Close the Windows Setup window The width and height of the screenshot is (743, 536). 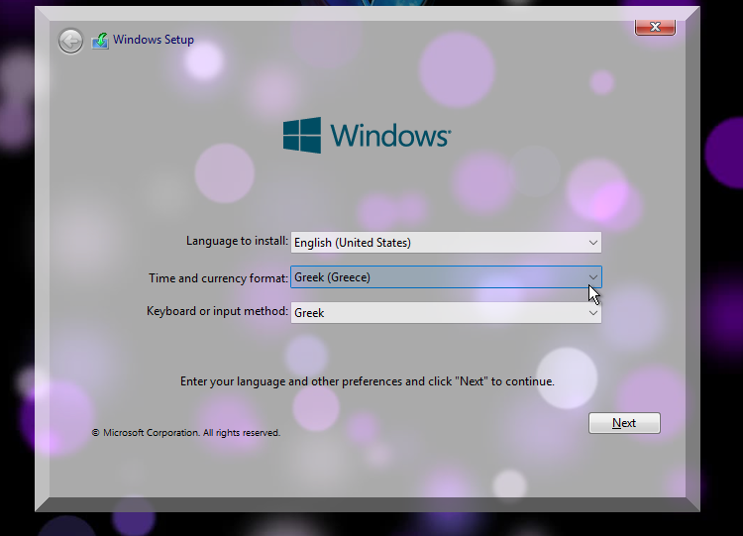coord(655,27)
